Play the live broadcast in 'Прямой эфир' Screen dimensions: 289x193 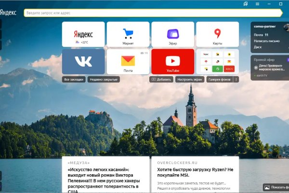[x=256, y=67]
